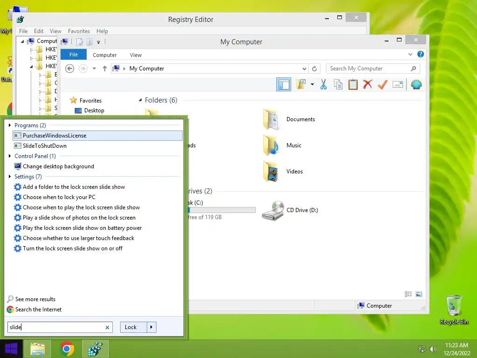Switch to large icons view in status bar

[419, 294]
